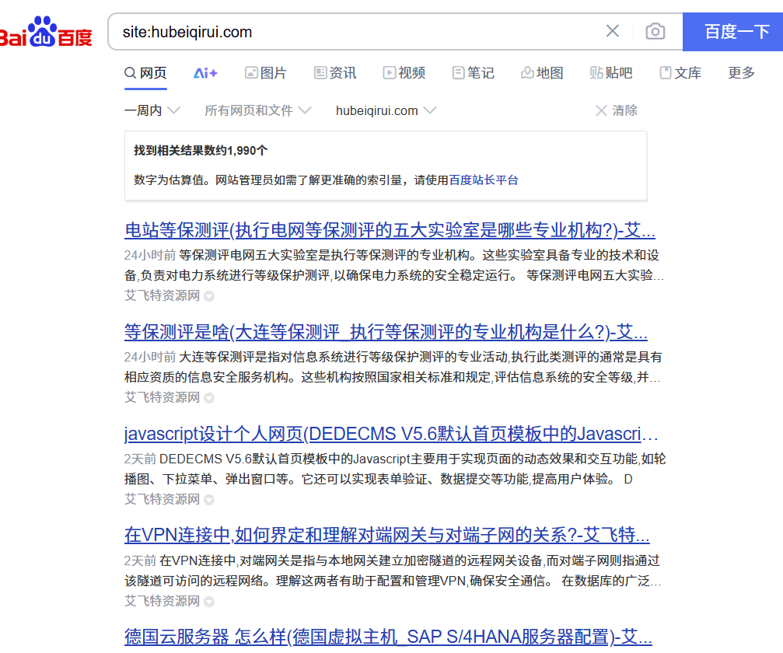Click the round badge icon after 电站等保测评 source

[209, 296]
